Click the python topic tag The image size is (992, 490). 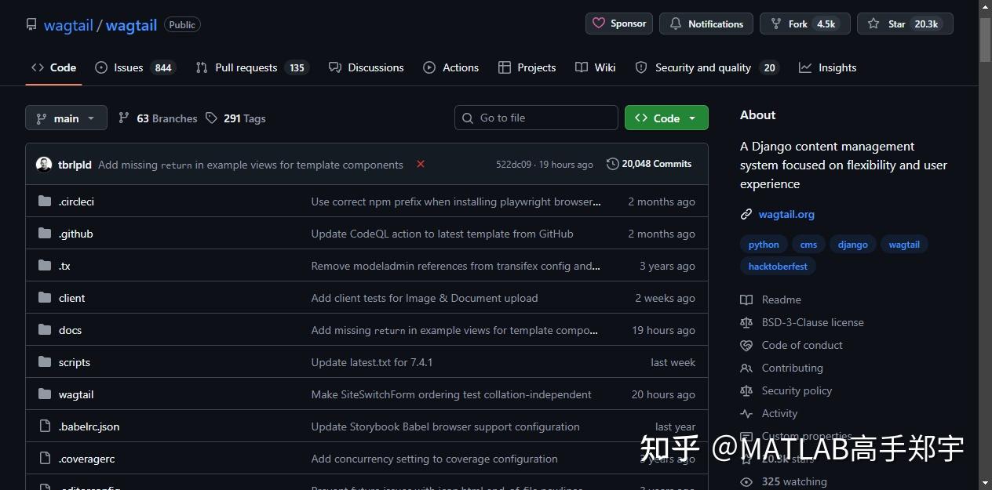pos(764,245)
